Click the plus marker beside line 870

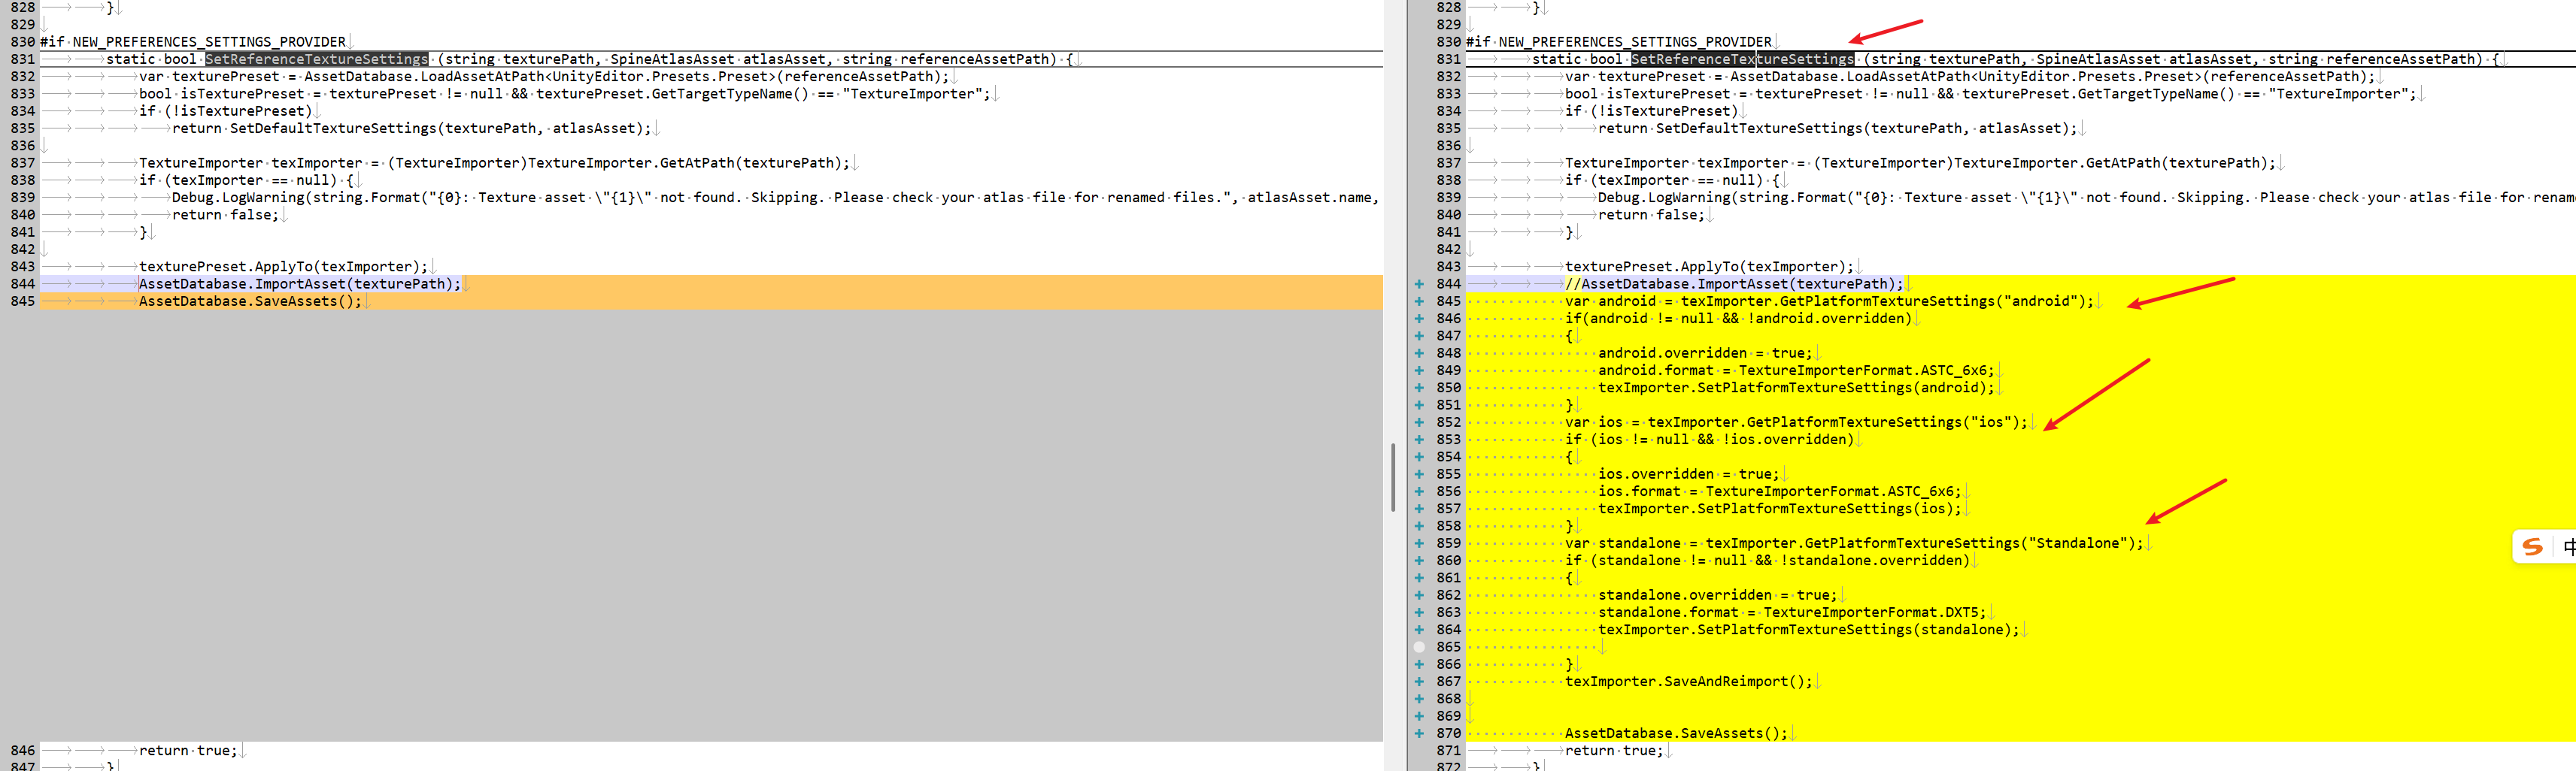[1419, 733]
